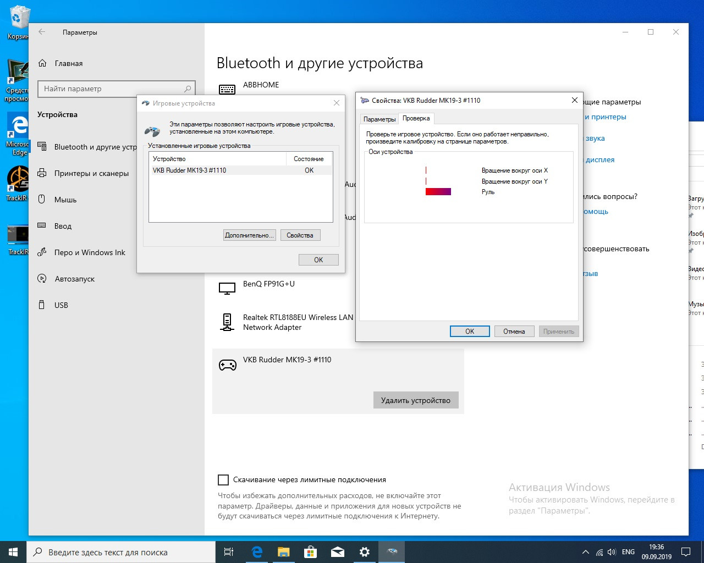
Task: Open the Settings gear on the taskbar
Action: (x=364, y=552)
